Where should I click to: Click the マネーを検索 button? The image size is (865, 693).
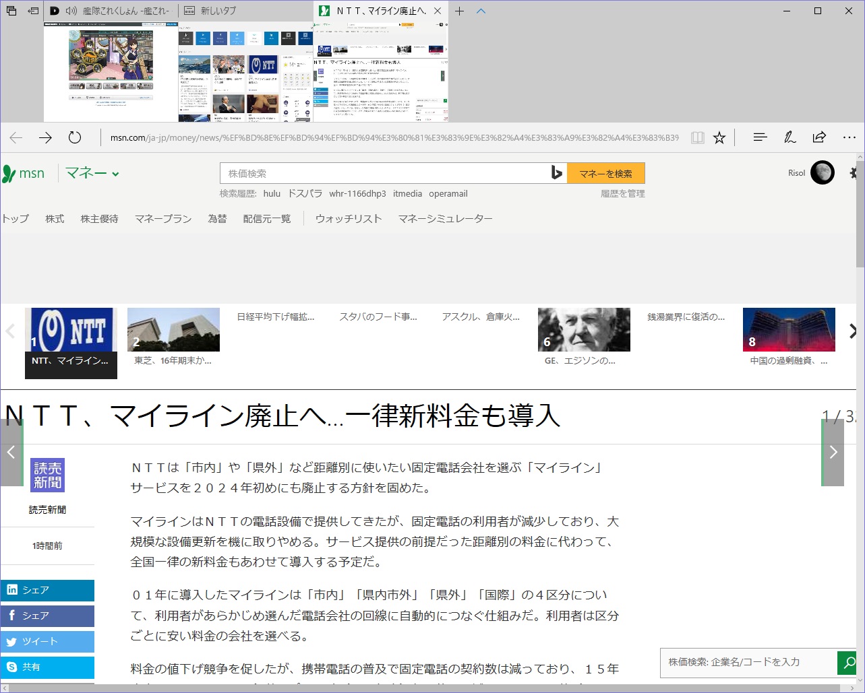tap(606, 173)
